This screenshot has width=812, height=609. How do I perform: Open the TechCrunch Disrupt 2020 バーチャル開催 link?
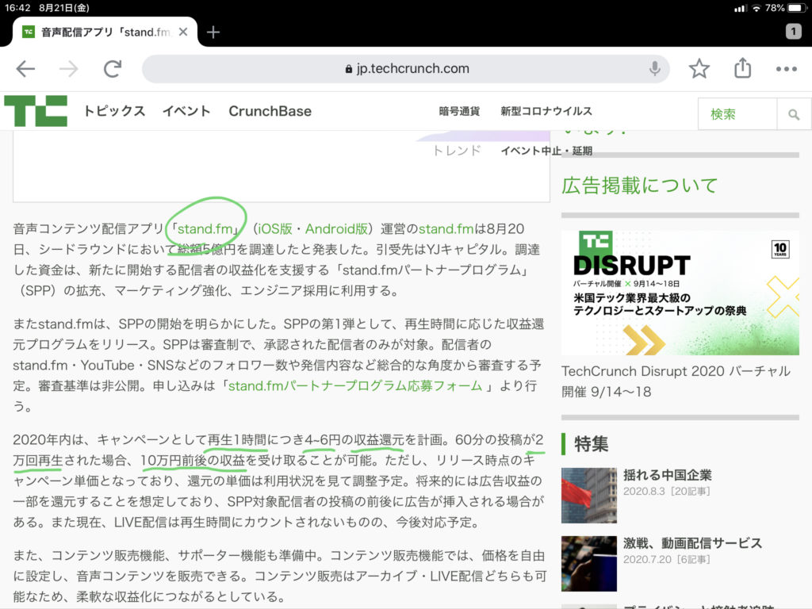click(x=676, y=381)
